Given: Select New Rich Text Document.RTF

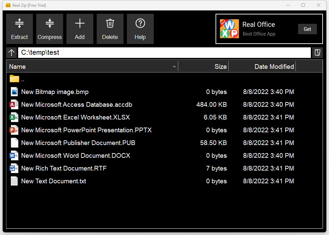Looking at the screenshot, I should (x=64, y=169).
